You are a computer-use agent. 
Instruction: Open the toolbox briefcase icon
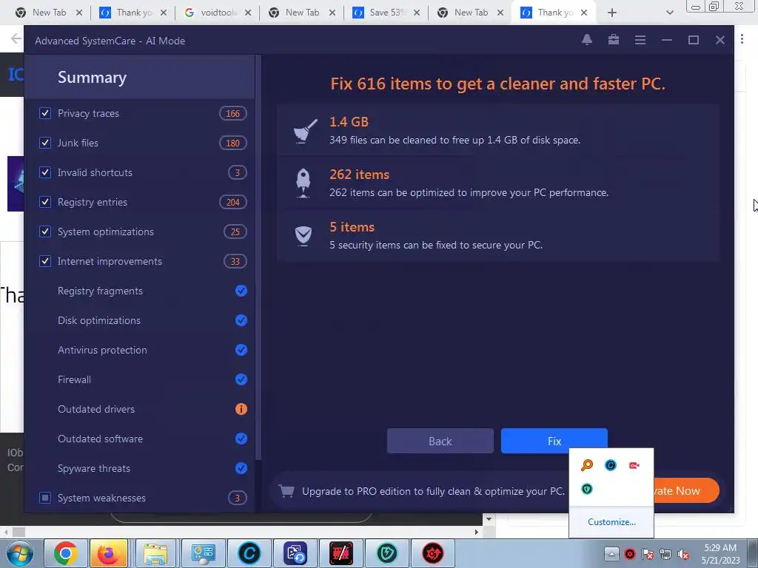(x=614, y=40)
